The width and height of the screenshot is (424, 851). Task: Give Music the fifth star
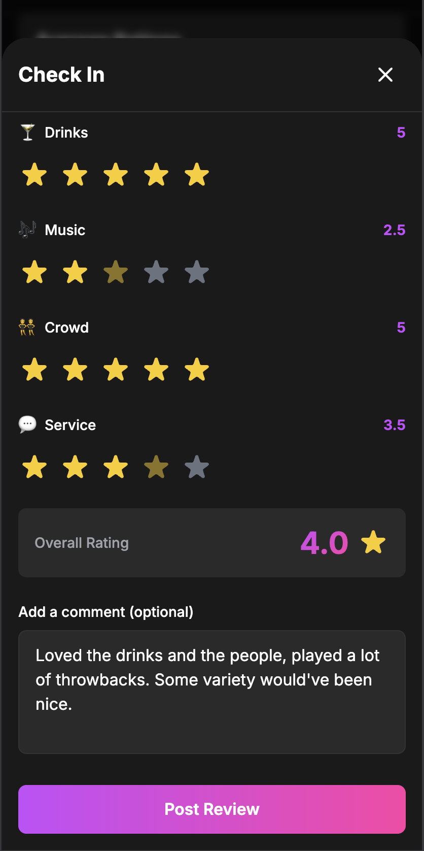(197, 272)
